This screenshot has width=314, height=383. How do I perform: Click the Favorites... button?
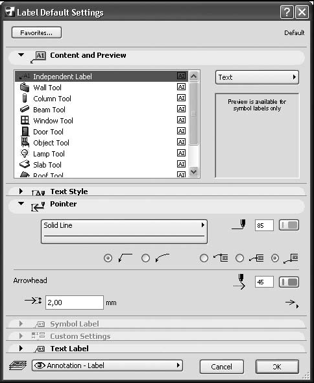tap(36, 32)
